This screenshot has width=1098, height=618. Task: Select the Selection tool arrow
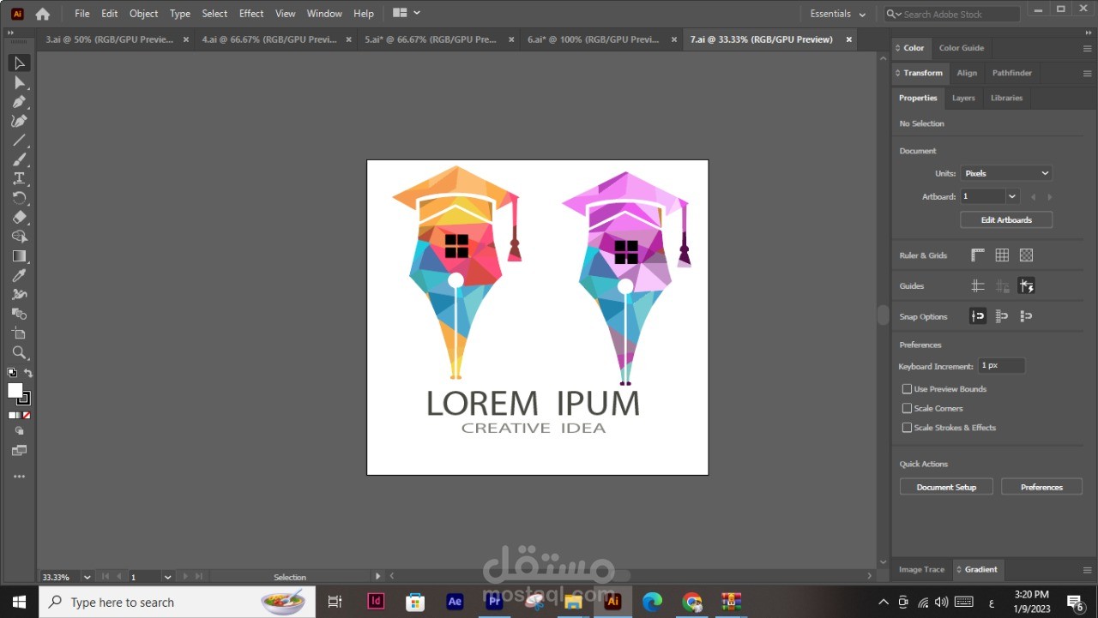[x=19, y=63]
